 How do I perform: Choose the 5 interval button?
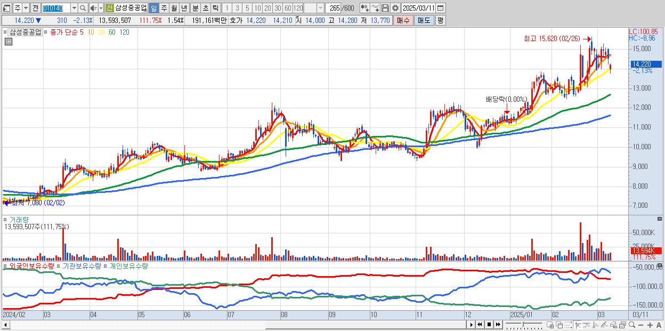point(247,8)
